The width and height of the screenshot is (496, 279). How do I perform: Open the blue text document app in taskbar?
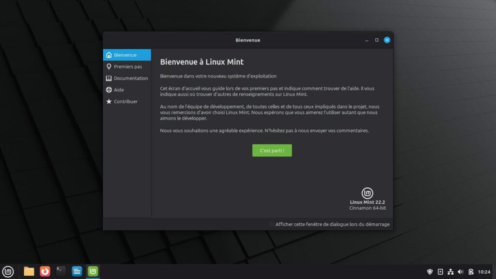(x=77, y=271)
